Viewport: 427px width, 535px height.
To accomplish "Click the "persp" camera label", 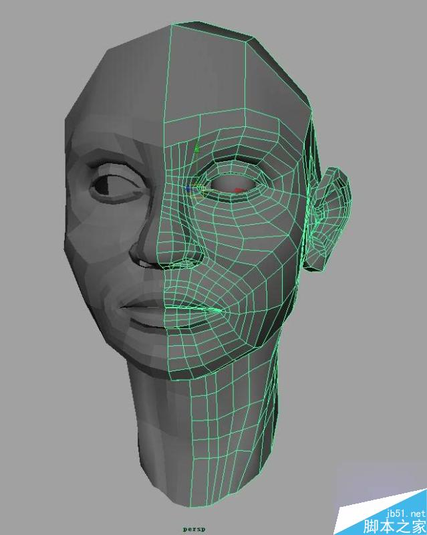I will pos(194,529).
